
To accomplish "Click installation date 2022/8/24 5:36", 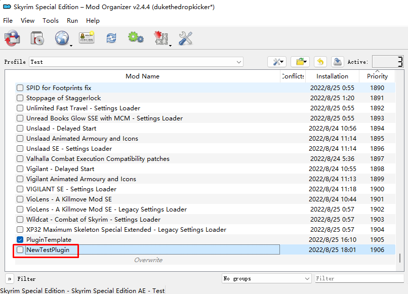I will (x=332, y=159).
